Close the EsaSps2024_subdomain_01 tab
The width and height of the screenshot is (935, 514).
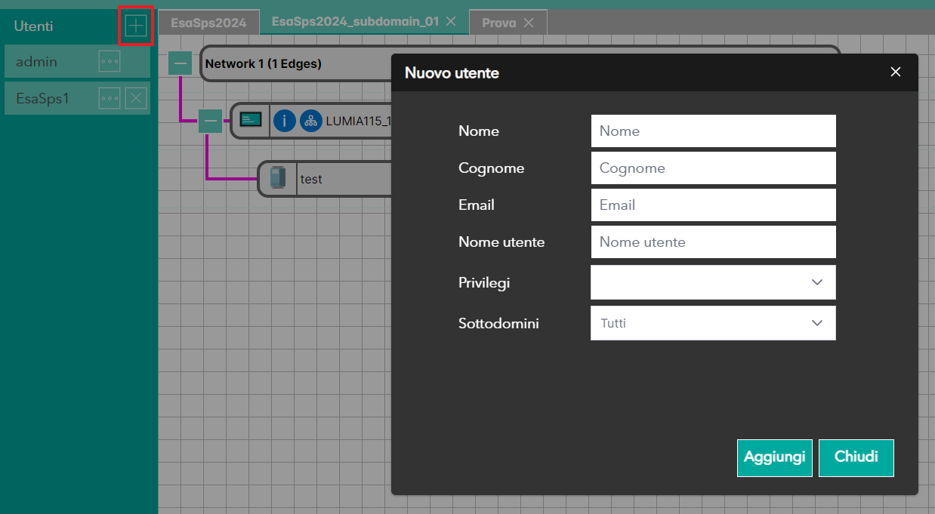point(451,22)
